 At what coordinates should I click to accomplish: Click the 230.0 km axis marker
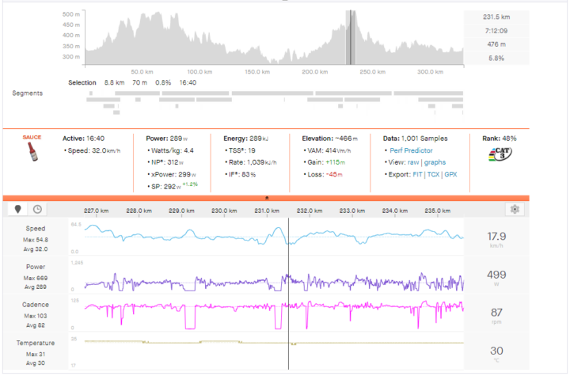coord(224,211)
